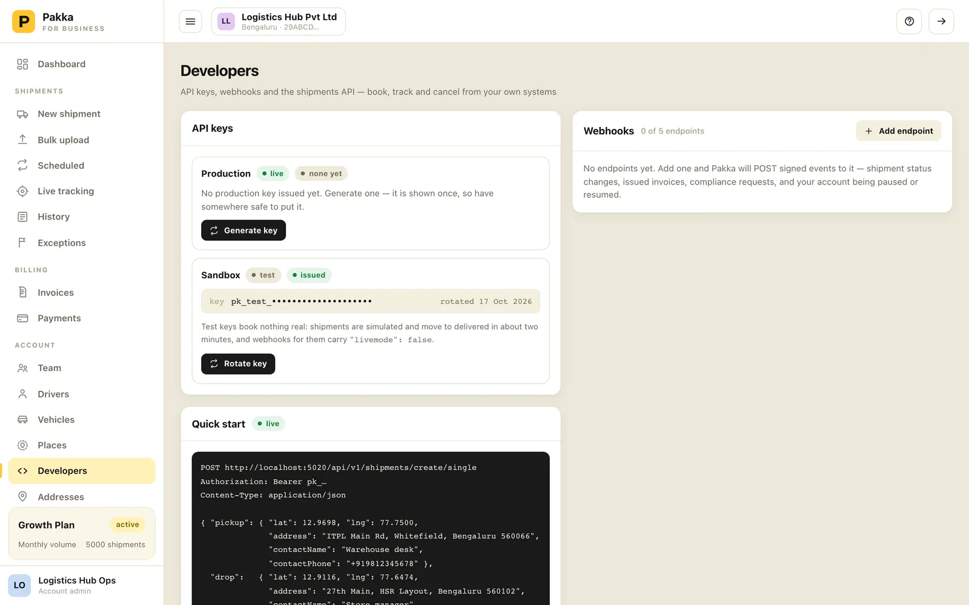Open the Payments page
This screenshot has height=605, width=969.
(x=82, y=318)
